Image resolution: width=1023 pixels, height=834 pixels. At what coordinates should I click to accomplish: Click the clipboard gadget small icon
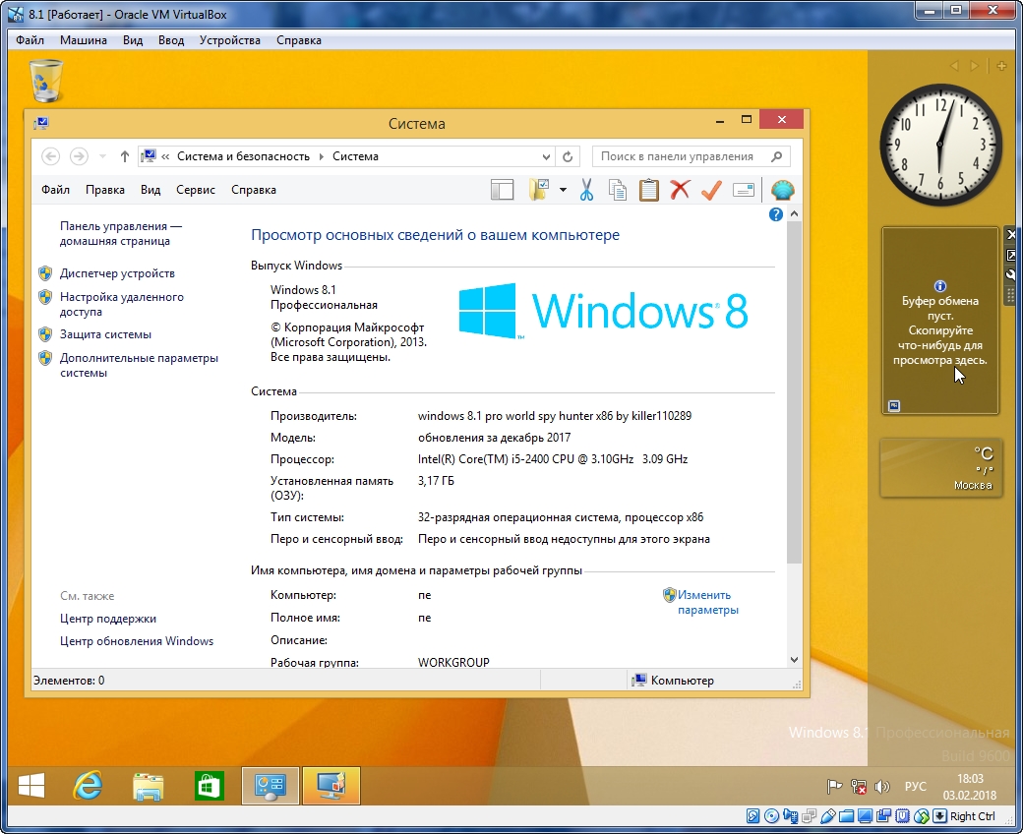[x=894, y=405]
